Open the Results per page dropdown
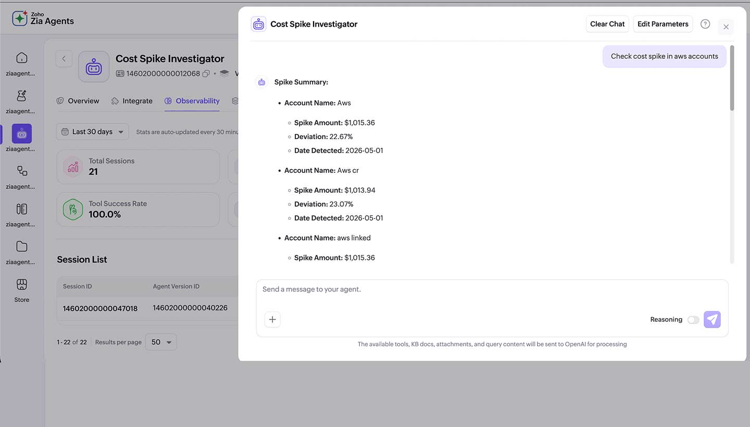Screen dimensions: 750x427 pos(161,342)
